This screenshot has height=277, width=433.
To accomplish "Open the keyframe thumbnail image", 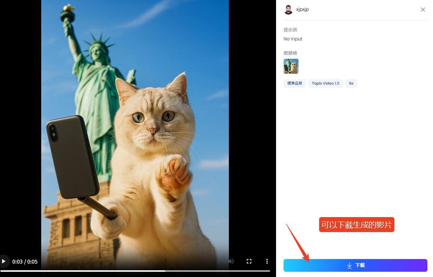I will [x=291, y=66].
